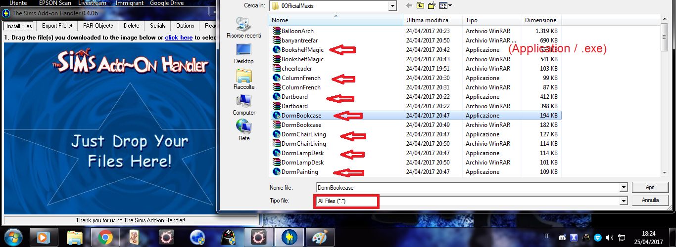Expand the Nome file combo box arrow
This screenshot has width=676, height=247.
click(623, 187)
